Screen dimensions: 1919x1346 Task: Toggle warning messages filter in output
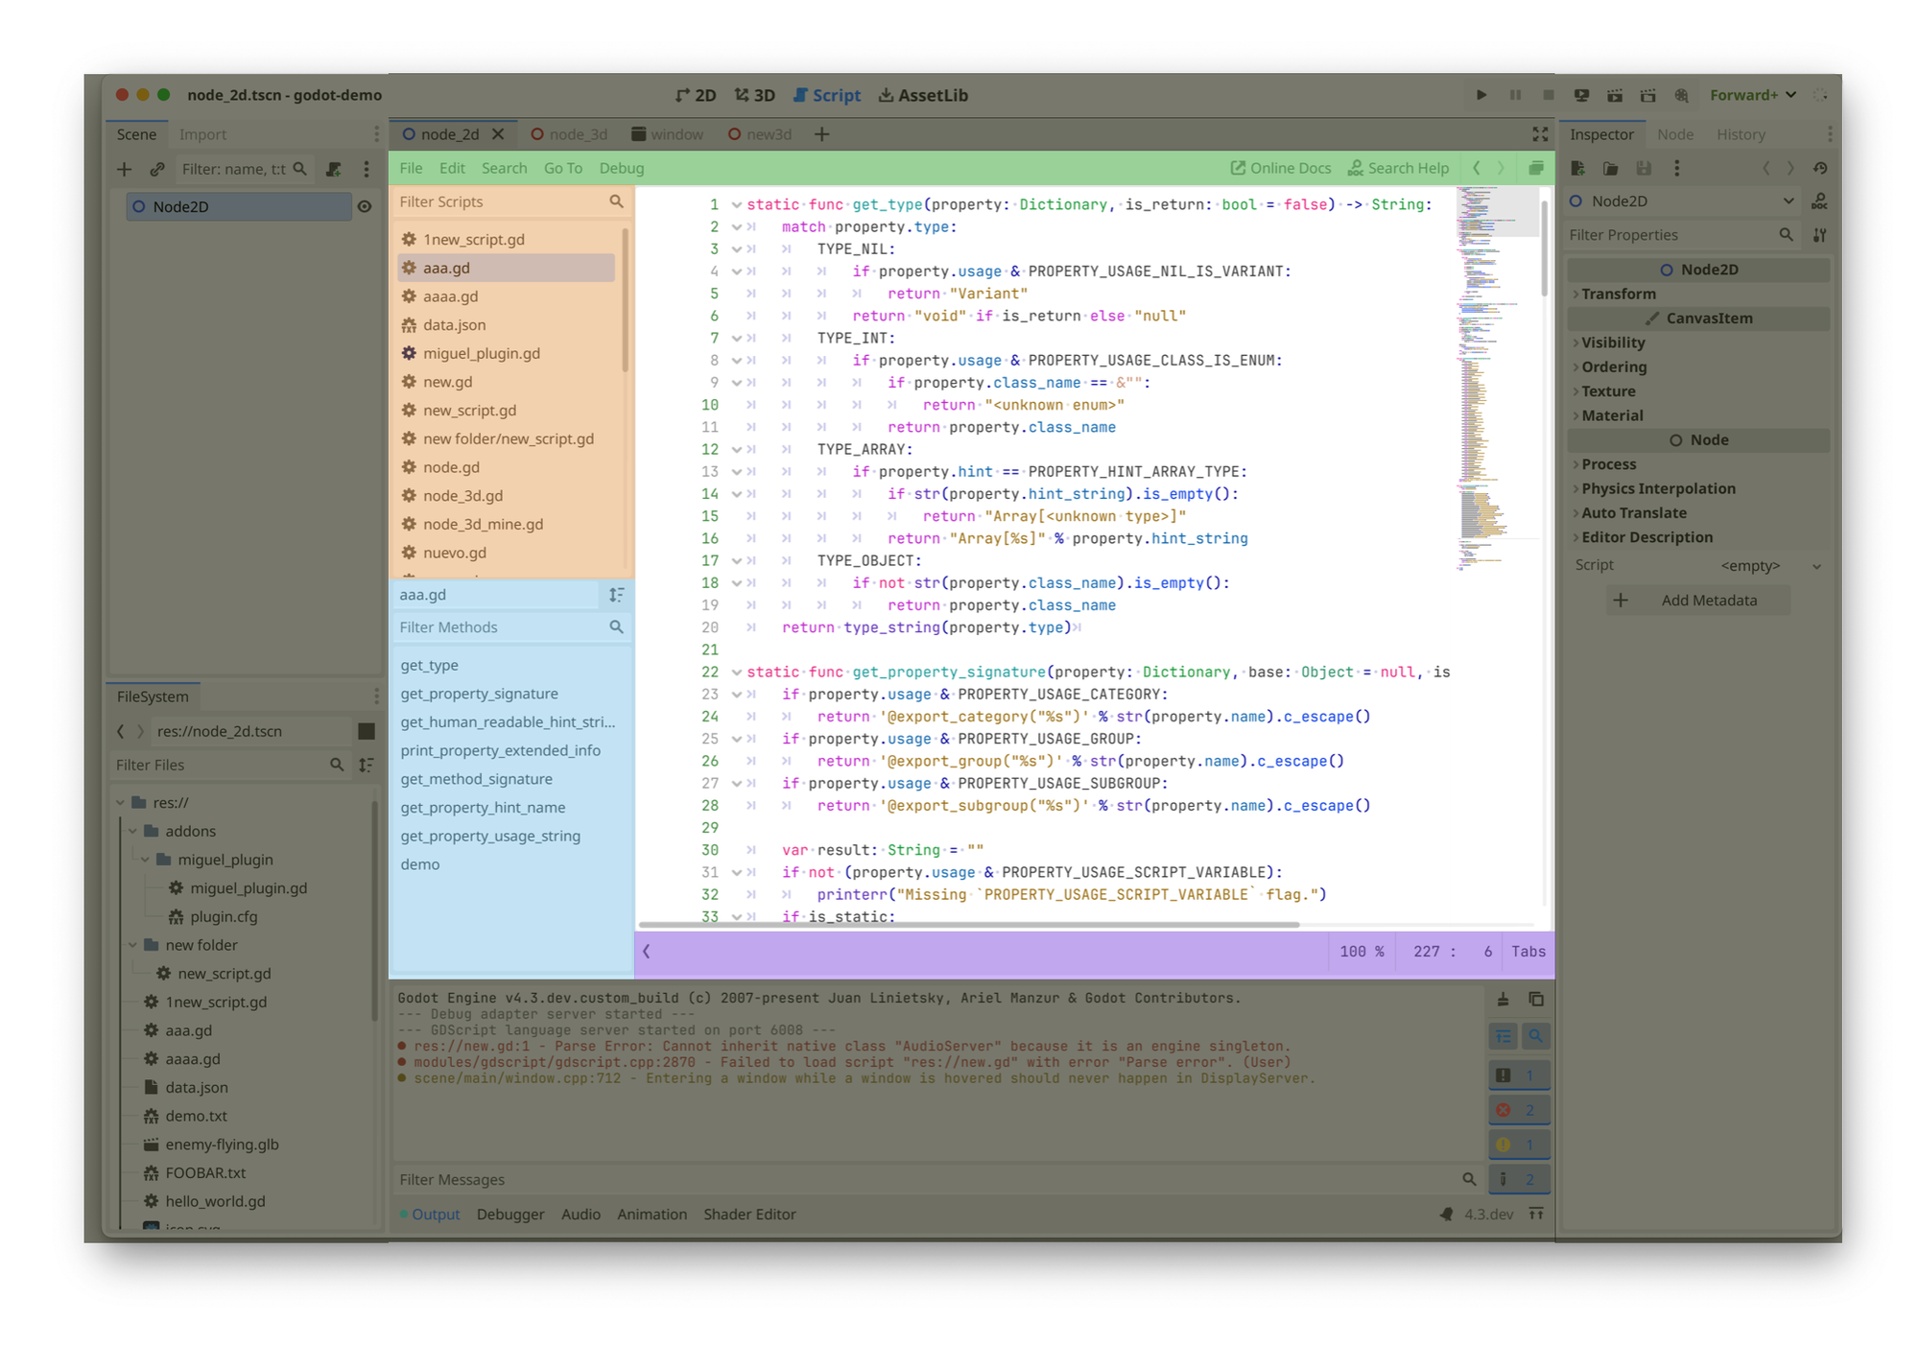coord(1518,1145)
